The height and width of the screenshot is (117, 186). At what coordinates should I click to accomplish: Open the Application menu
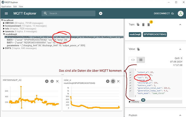point(6,6)
